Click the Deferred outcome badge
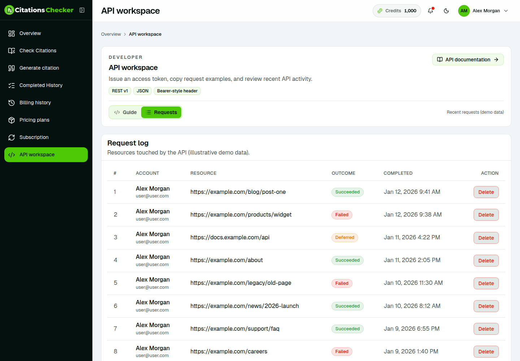Screen dimensions: 520x361 [x=345, y=238]
